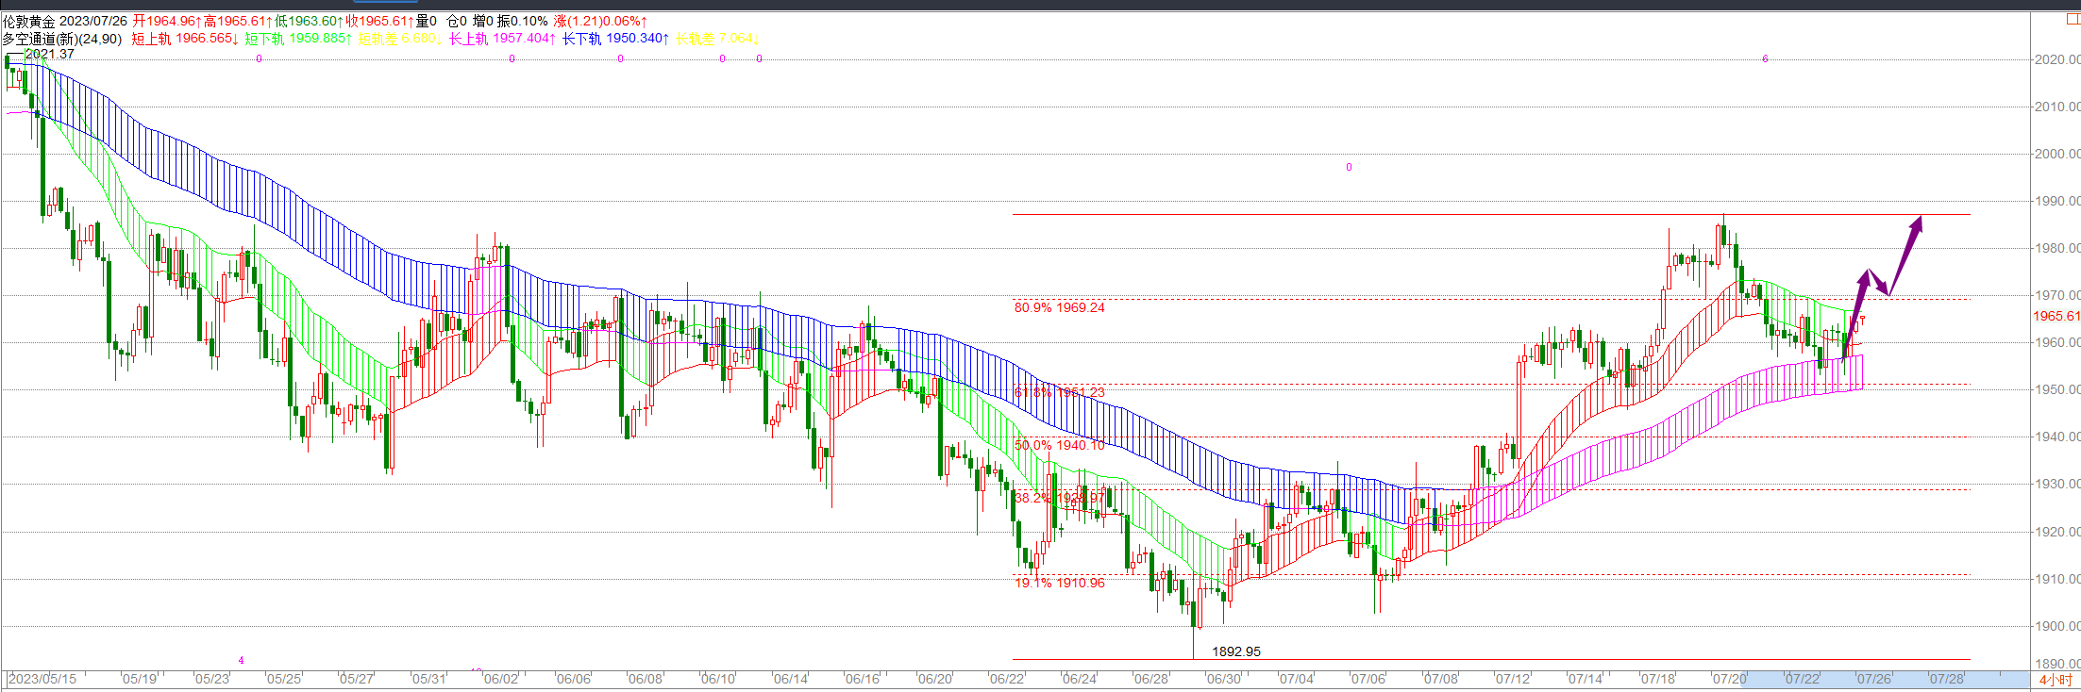Click the 50.0% 1940.10 Fibonacci label
2081x692 pixels.
click(x=1059, y=445)
